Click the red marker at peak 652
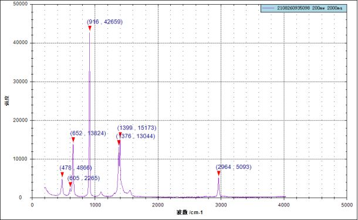 pos(73,140)
